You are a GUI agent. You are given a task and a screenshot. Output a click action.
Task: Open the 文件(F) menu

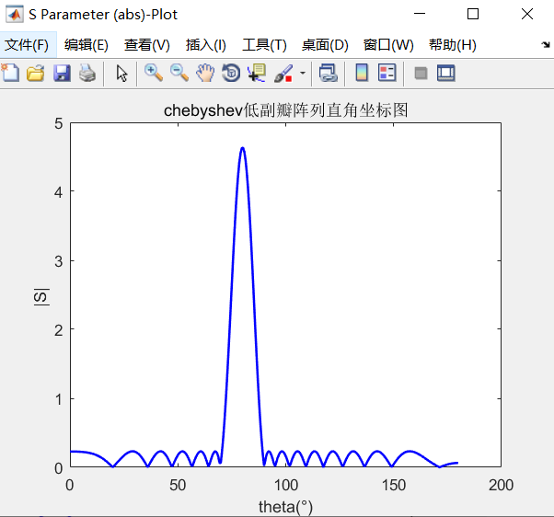(x=27, y=45)
